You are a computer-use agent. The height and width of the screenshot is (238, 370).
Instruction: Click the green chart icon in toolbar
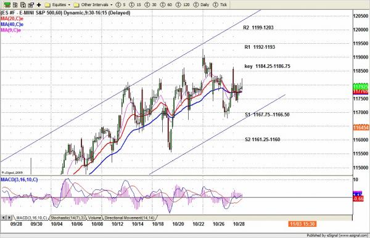tap(7, 4)
